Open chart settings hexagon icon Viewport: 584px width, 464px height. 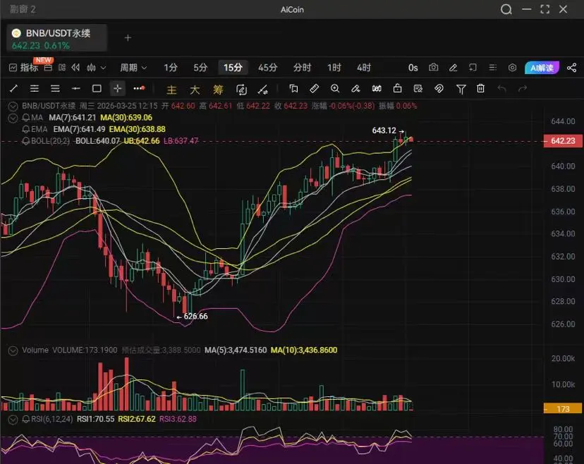coord(513,68)
